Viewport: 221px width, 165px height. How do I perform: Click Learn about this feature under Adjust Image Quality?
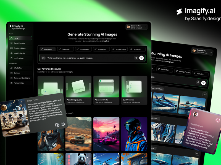coord(75,102)
